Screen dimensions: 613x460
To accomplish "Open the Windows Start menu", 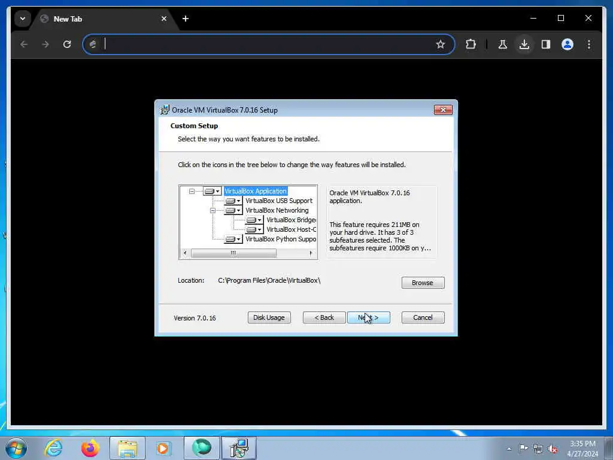I will click(16, 448).
